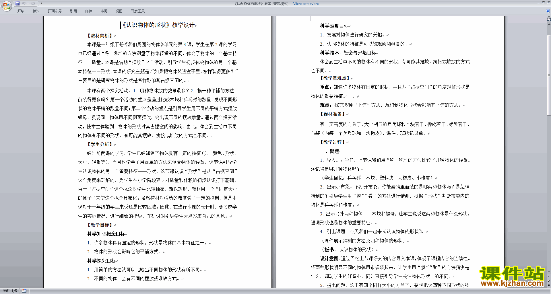This screenshot has width=551, height=294.
Task: Click the macro recording status bar icon
Action: 24,291
